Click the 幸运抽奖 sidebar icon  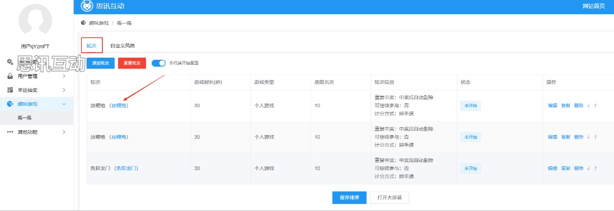point(10,90)
